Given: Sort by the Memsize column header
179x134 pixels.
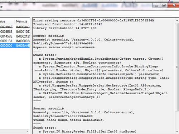Looking at the screenshot, I should [22, 21].
